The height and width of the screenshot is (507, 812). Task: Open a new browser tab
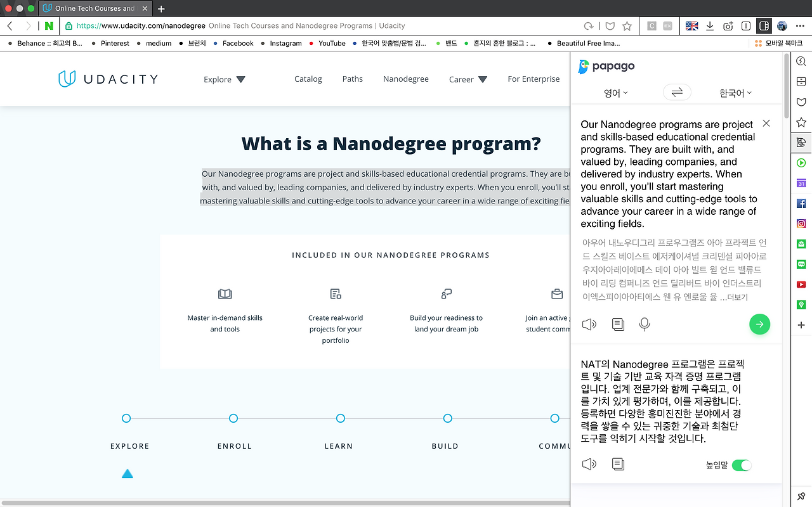pos(161,9)
